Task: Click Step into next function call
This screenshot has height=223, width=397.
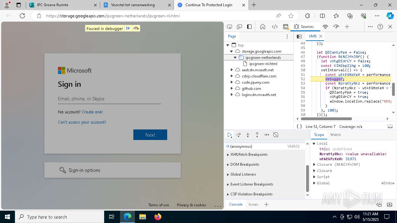Action: point(248,135)
